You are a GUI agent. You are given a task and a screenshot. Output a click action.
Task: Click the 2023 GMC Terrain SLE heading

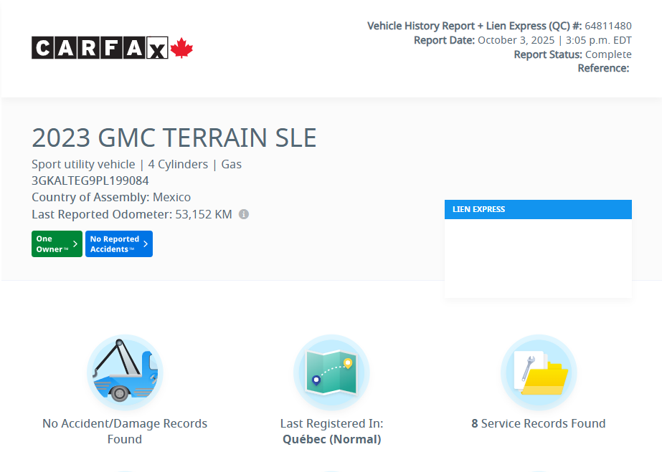(x=174, y=138)
